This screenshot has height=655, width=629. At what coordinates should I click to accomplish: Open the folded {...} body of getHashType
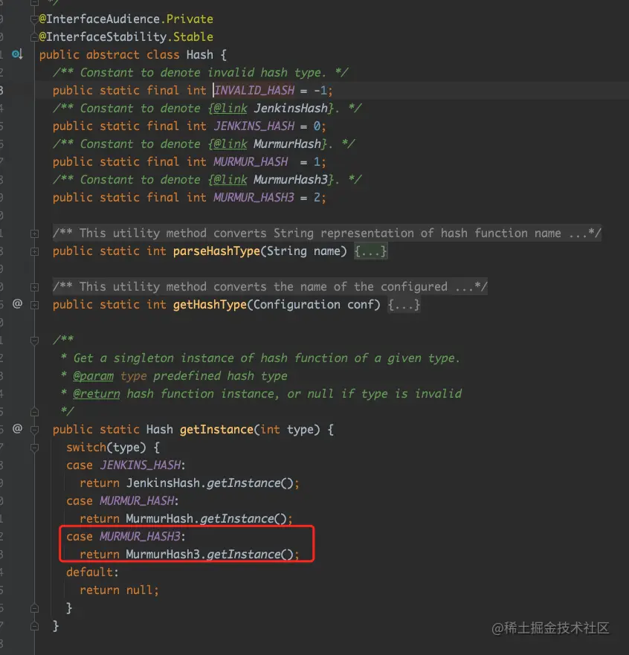(404, 305)
